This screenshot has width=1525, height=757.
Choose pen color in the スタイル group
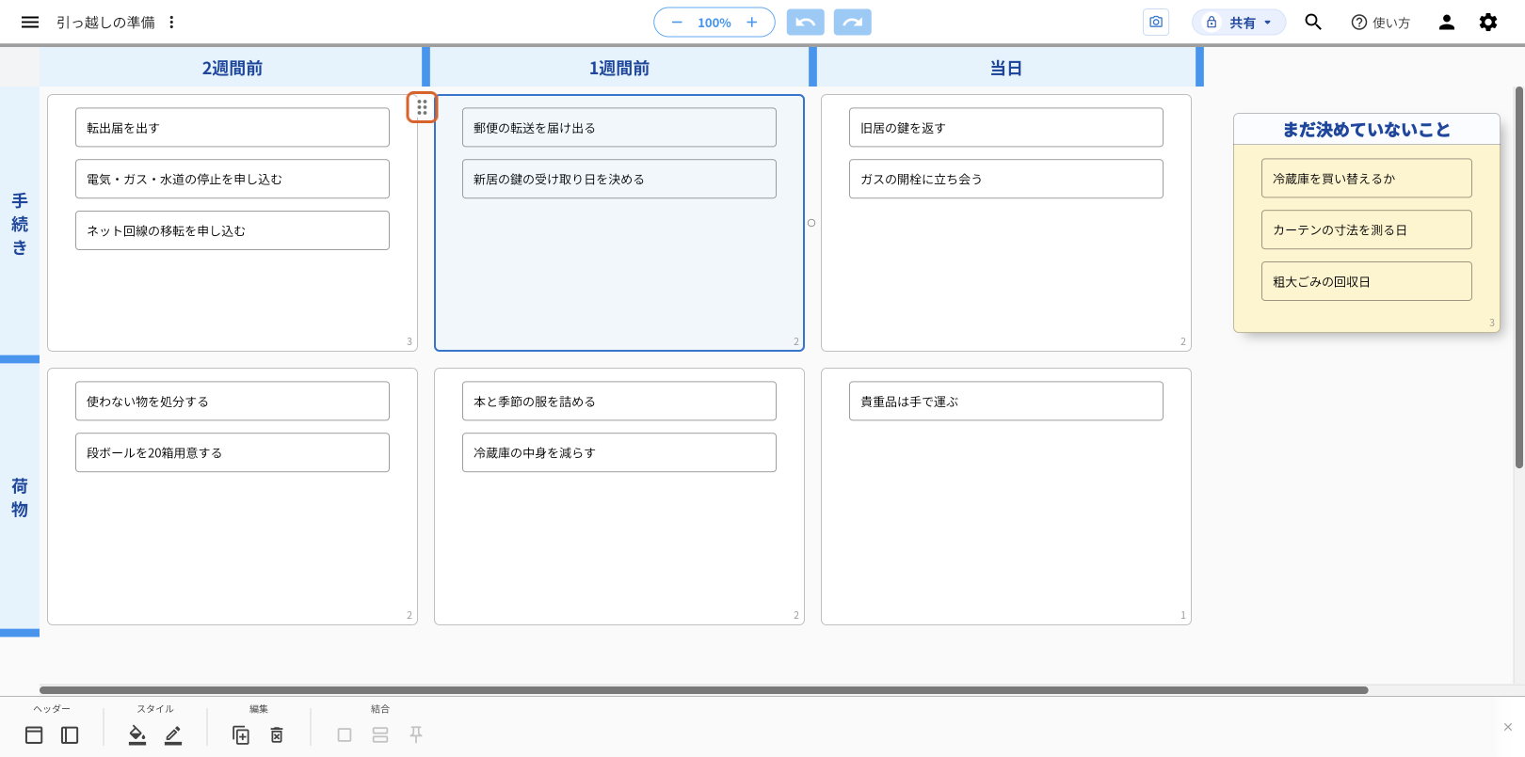point(173,735)
